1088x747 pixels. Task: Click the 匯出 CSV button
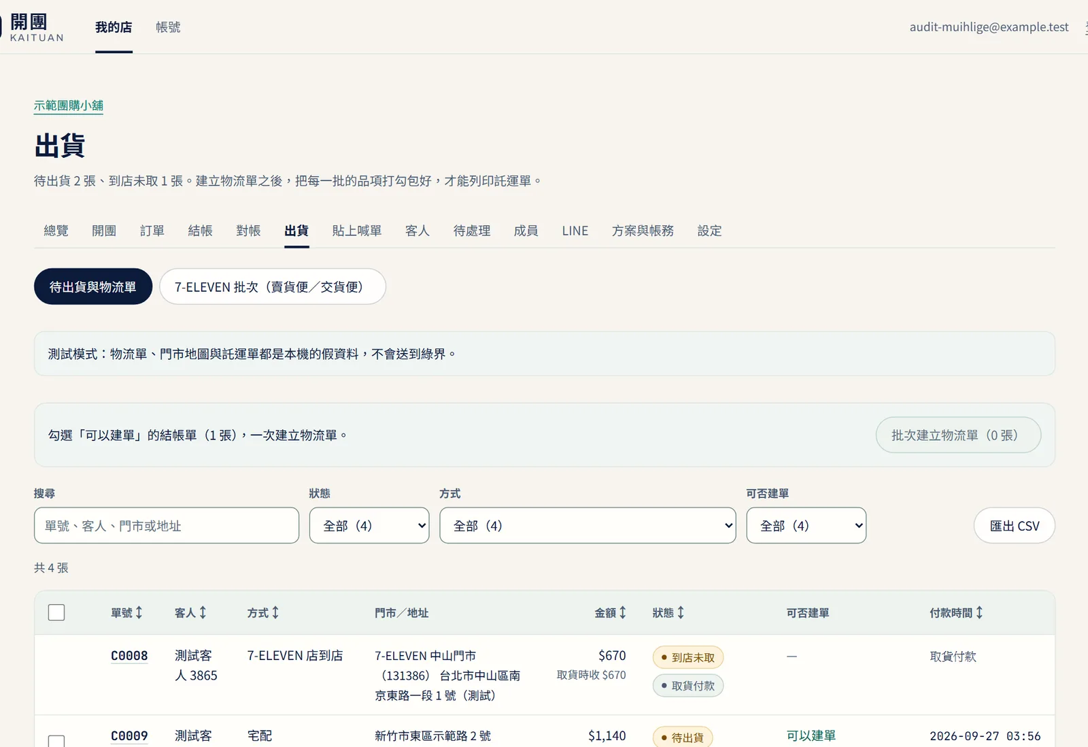tap(1015, 525)
